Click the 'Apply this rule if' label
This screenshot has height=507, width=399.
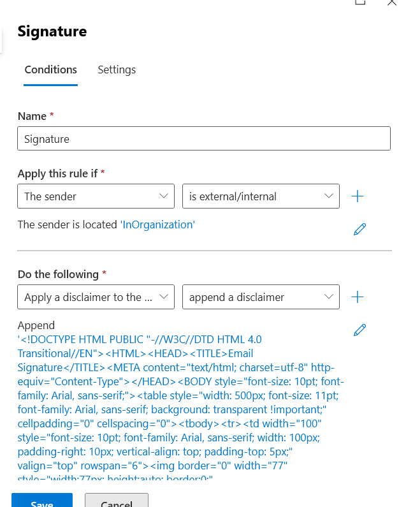pyautogui.click(x=57, y=173)
